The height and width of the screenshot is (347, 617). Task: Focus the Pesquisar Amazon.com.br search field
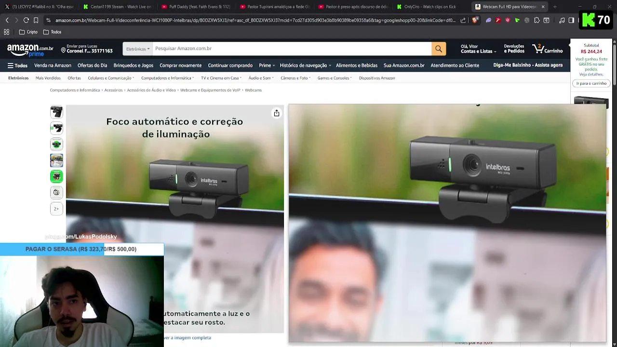point(292,49)
